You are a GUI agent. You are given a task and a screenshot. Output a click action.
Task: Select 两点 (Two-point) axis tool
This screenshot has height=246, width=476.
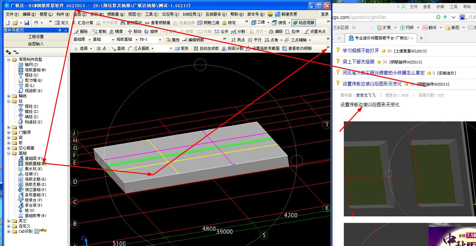[x=238, y=40]
